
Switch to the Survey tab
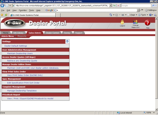pyautogui.click(x=67, y=33)
